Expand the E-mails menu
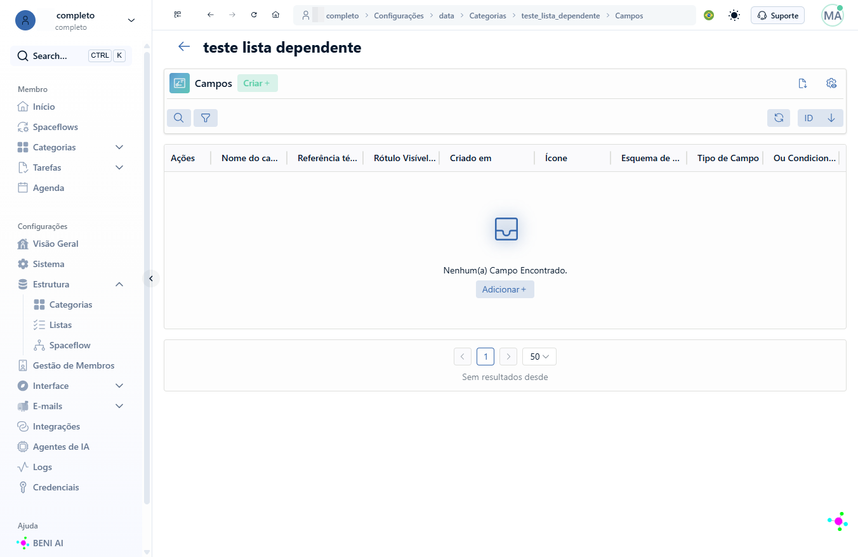 point(119,406)
